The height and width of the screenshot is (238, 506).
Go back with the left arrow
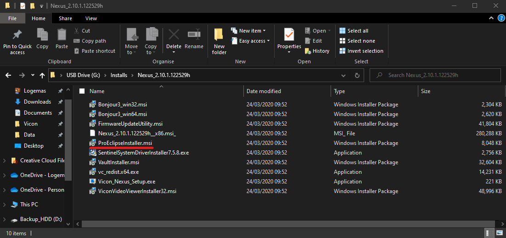tap(8, 75)
